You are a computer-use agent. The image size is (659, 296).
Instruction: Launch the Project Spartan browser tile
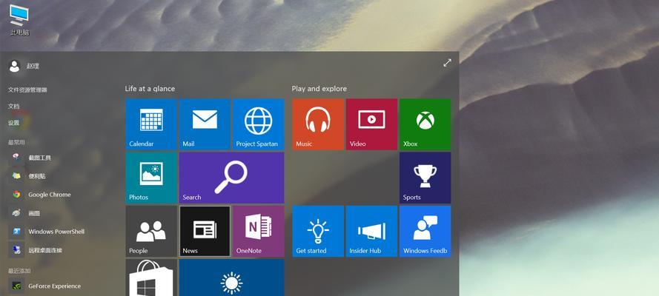point(259,124)
